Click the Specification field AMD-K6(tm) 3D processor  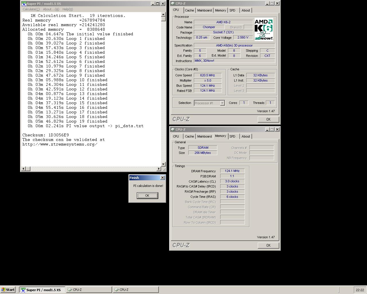(x=234, y=45)
